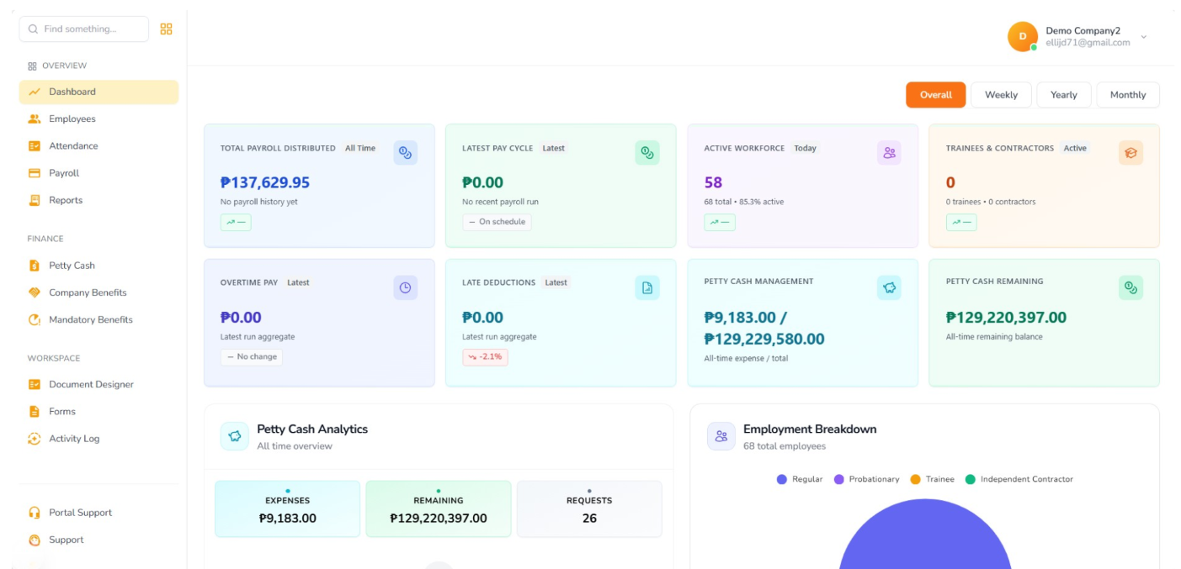Screen dimensions: 1181x569
Task: Click the Mandatory Benefits icon
Action: (35, 319)
